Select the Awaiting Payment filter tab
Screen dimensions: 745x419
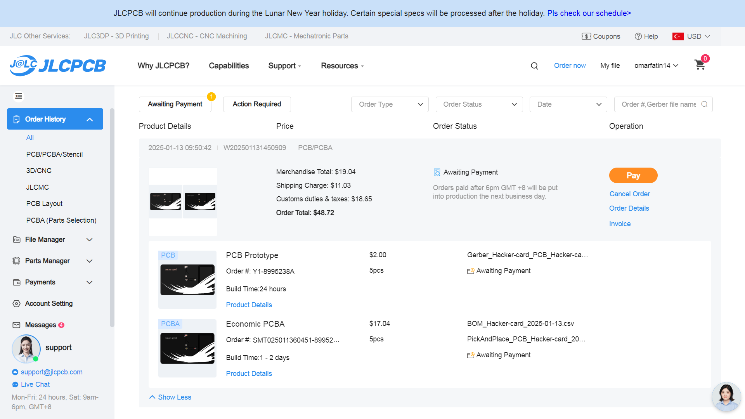click(175, 104)
